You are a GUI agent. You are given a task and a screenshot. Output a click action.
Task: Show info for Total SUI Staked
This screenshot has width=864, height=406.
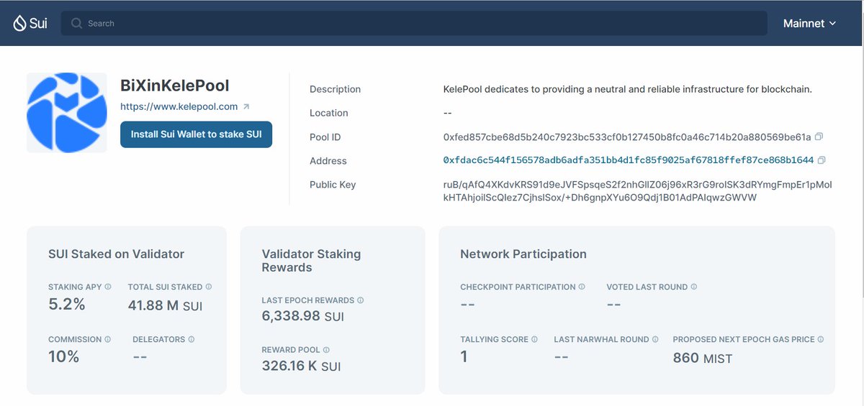(x=208, y=287)
